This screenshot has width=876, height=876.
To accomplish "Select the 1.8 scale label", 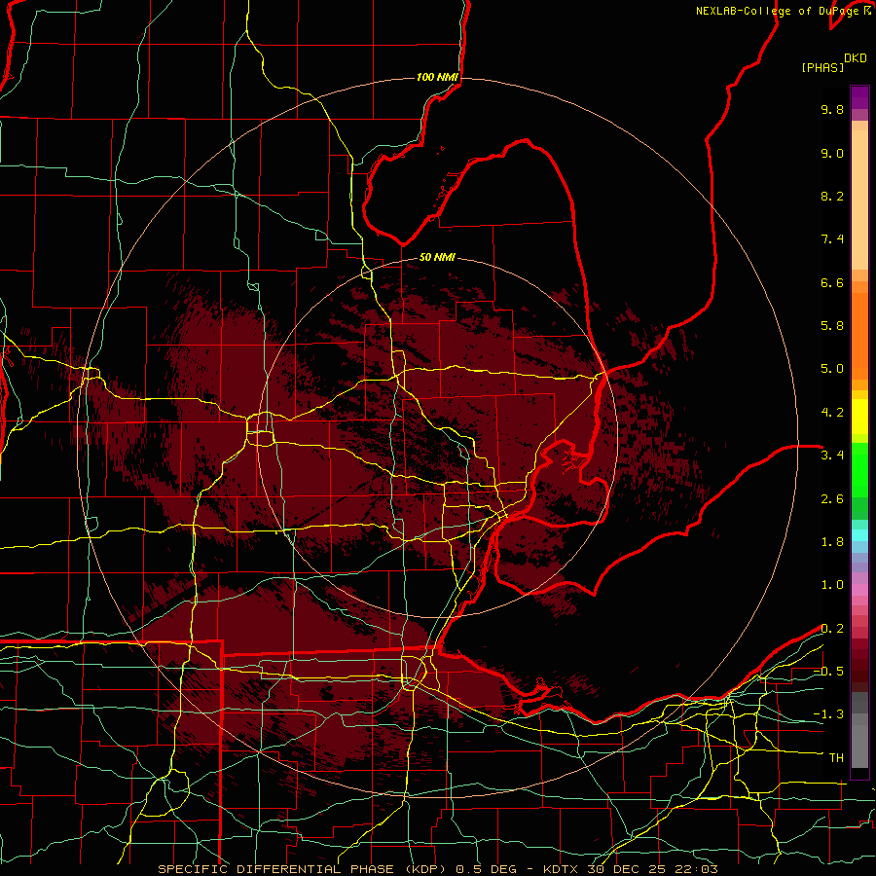I will click(x=832, y=542).
